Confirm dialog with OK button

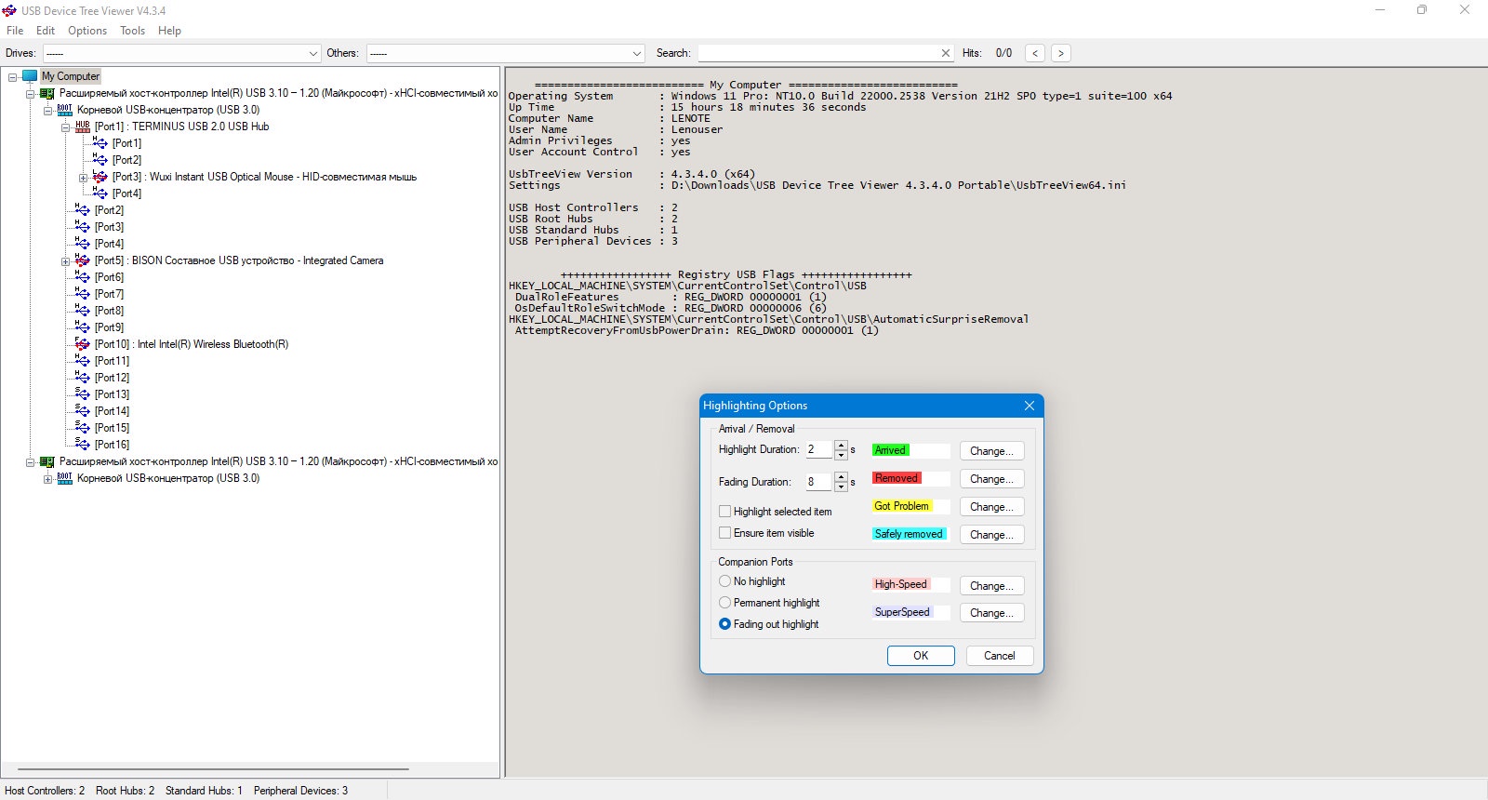pos(921,656)
